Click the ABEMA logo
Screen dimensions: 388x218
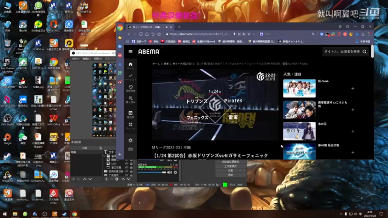click(x=149, y=52)
